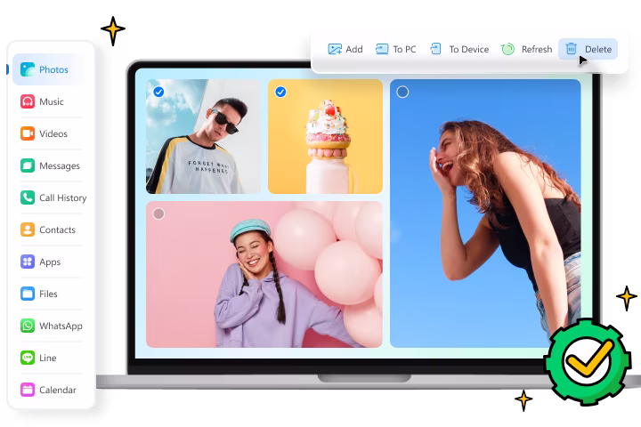Screen dimensions: 641x427
Task: Uncheck the milkshake photo checkbox
Action: [x=280, y=92]
